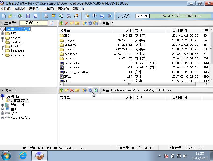Select the isolinux folder in disc tree
This screenshot has width=213, height=161.
pyautogui.click(x=17, y=42)
